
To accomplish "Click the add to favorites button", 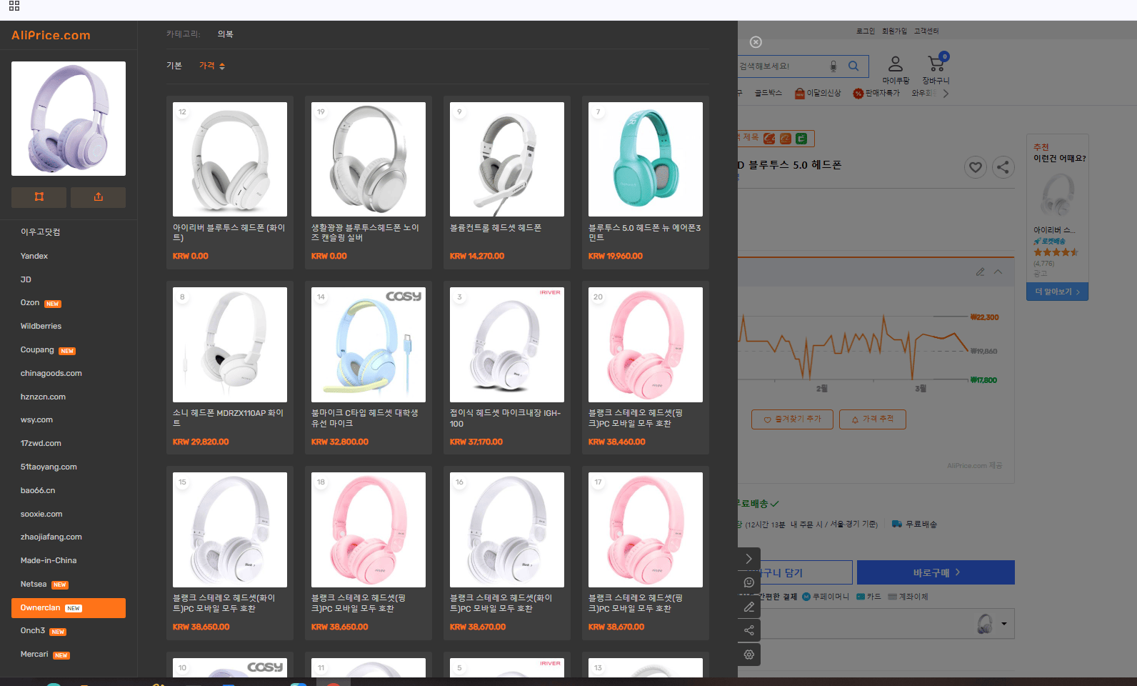I will (792, 419).
